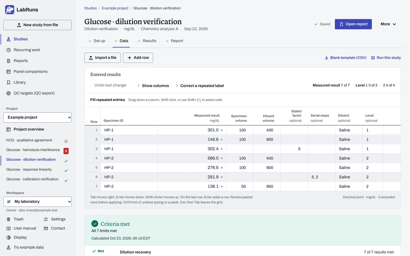Select diluent volume 950 cell
The height and width of the screenshot is (256, 410).
267,187
